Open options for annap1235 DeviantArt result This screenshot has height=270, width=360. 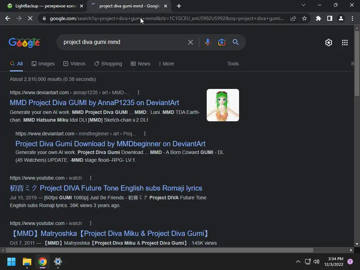[x=139, y=92]
